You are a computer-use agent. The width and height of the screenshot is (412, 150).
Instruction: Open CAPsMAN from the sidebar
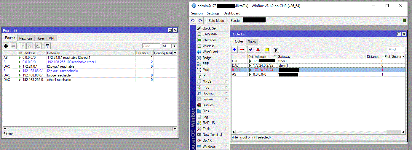pyautogui.click(x=210, y=34)
